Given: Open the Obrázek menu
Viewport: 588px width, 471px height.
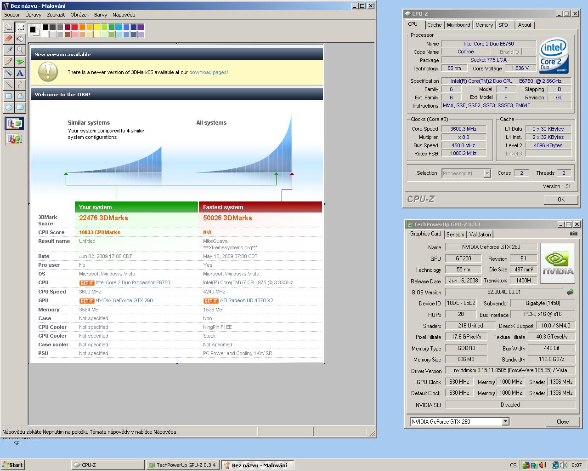Looking at the screenshot, I should pos(79,15).
